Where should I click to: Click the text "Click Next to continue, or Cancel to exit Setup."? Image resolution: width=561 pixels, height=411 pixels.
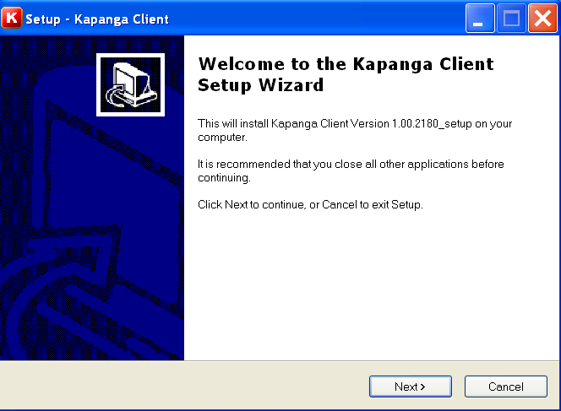coord(310,204)
